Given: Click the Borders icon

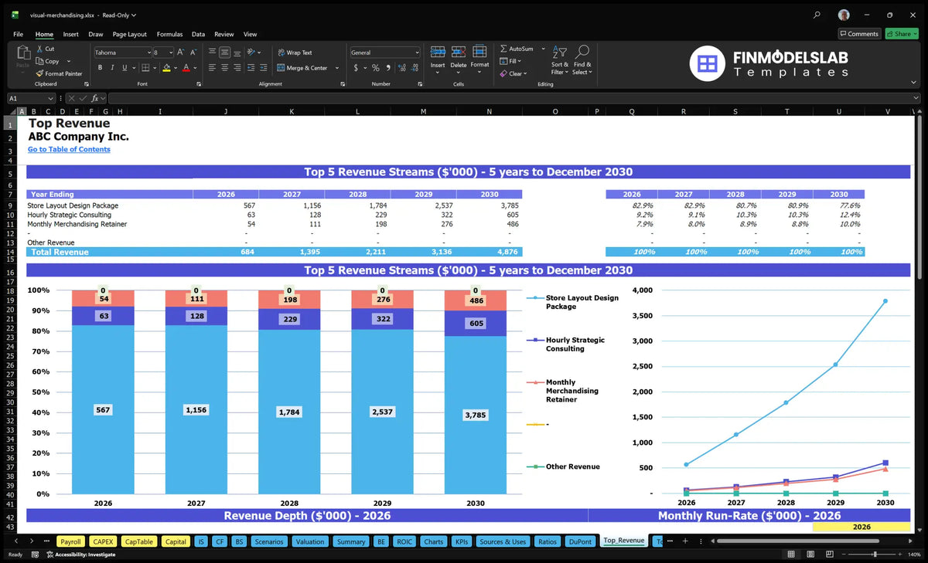Looking at the screenshot, I should pyautogui.click(x=145, y=68).
